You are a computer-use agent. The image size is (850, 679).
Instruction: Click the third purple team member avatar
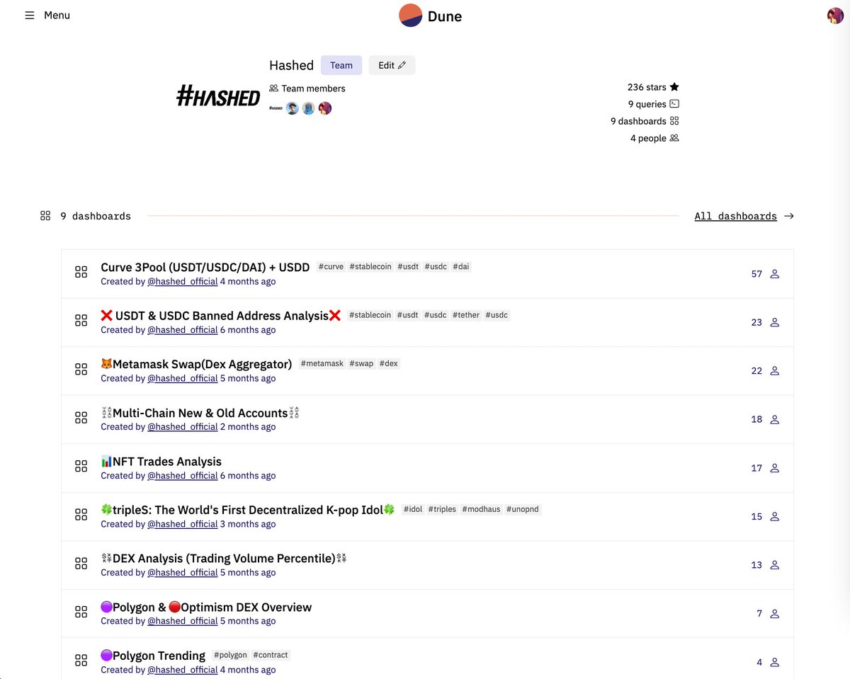325,108
